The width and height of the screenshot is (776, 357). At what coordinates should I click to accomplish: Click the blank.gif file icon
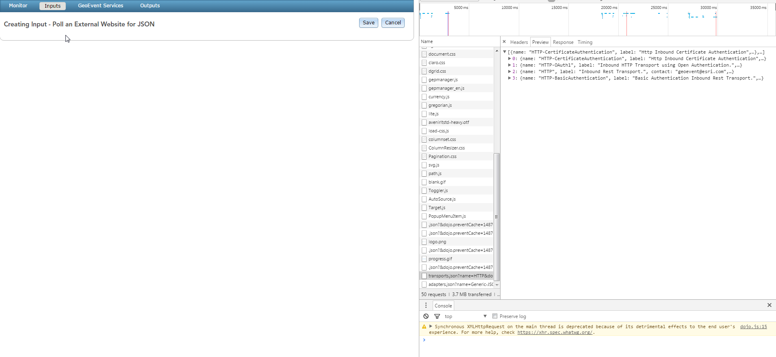click(424, 182)
